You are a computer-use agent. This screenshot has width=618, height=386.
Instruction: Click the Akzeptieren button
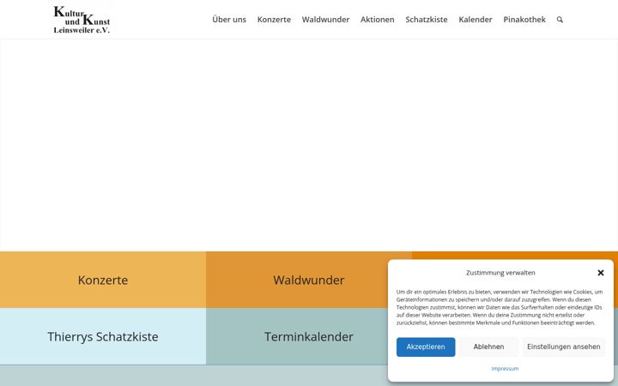pos(426,347)
